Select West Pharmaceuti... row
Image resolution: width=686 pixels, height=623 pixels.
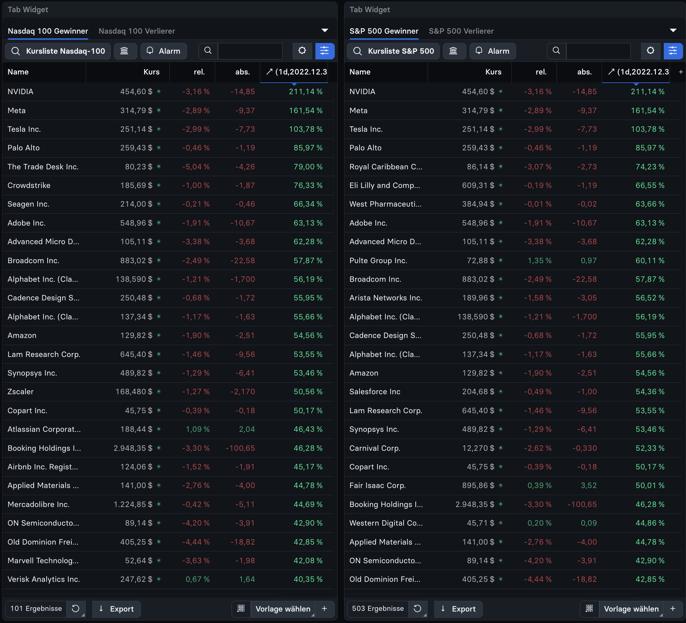tap(513, 204)
